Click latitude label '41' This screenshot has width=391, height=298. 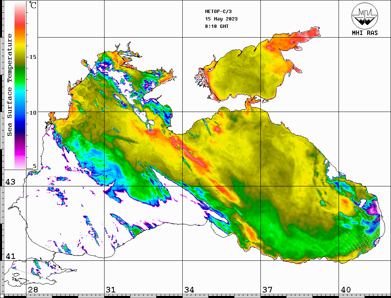tap(10, 256)
